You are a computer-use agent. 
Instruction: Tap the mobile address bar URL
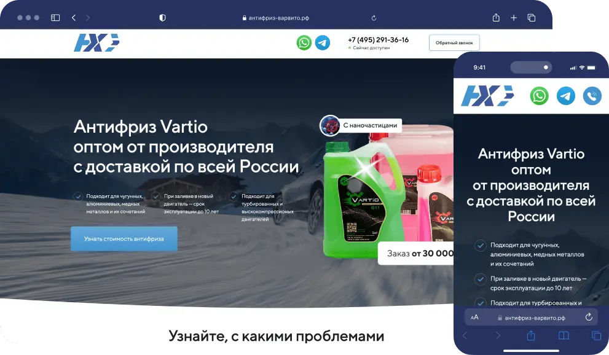click(x=535, y=318)
